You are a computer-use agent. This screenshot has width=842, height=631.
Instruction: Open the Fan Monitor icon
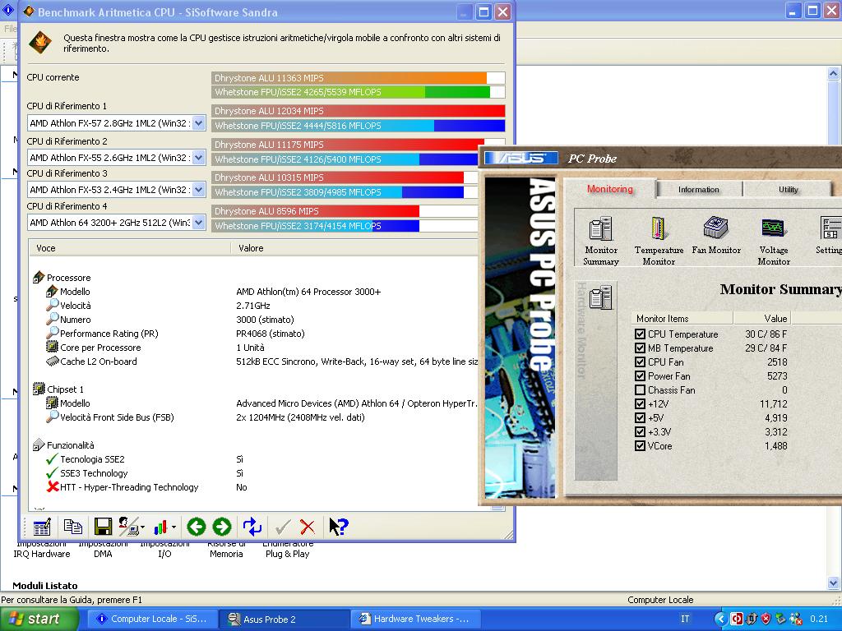pos(716,235)
